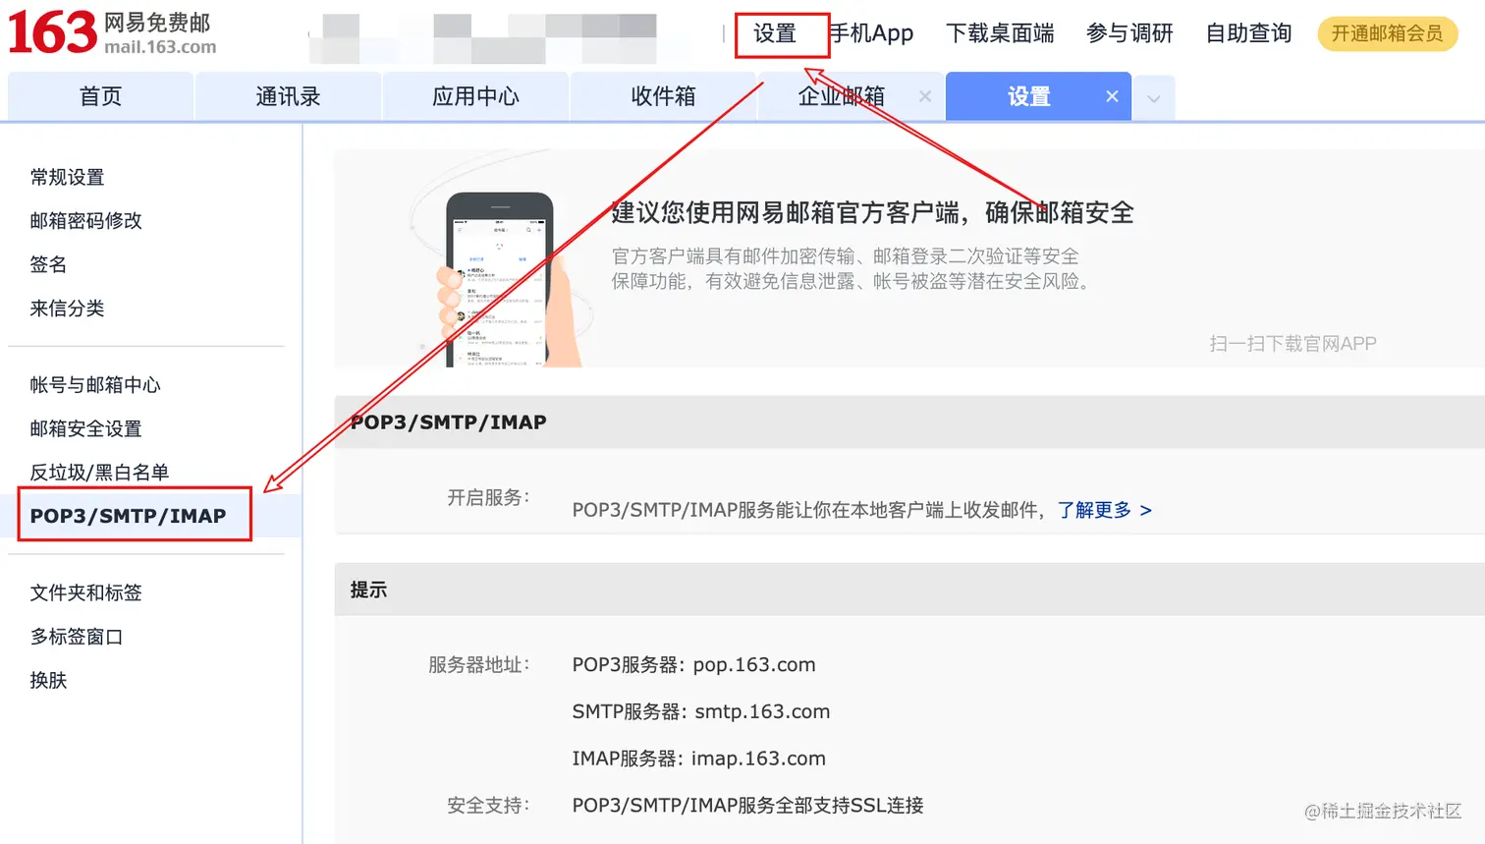Click the 163 mail logo
Screen dimensions: 1485x844
click(112, 32)
